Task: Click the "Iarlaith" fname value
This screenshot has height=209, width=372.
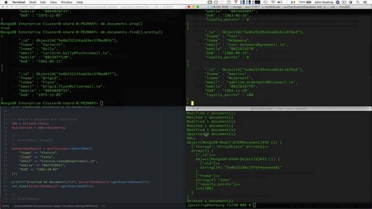Action: point(53,45)
